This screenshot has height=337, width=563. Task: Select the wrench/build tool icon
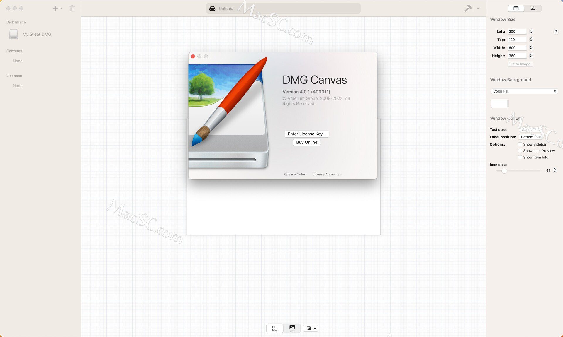[x=468, y=8]
